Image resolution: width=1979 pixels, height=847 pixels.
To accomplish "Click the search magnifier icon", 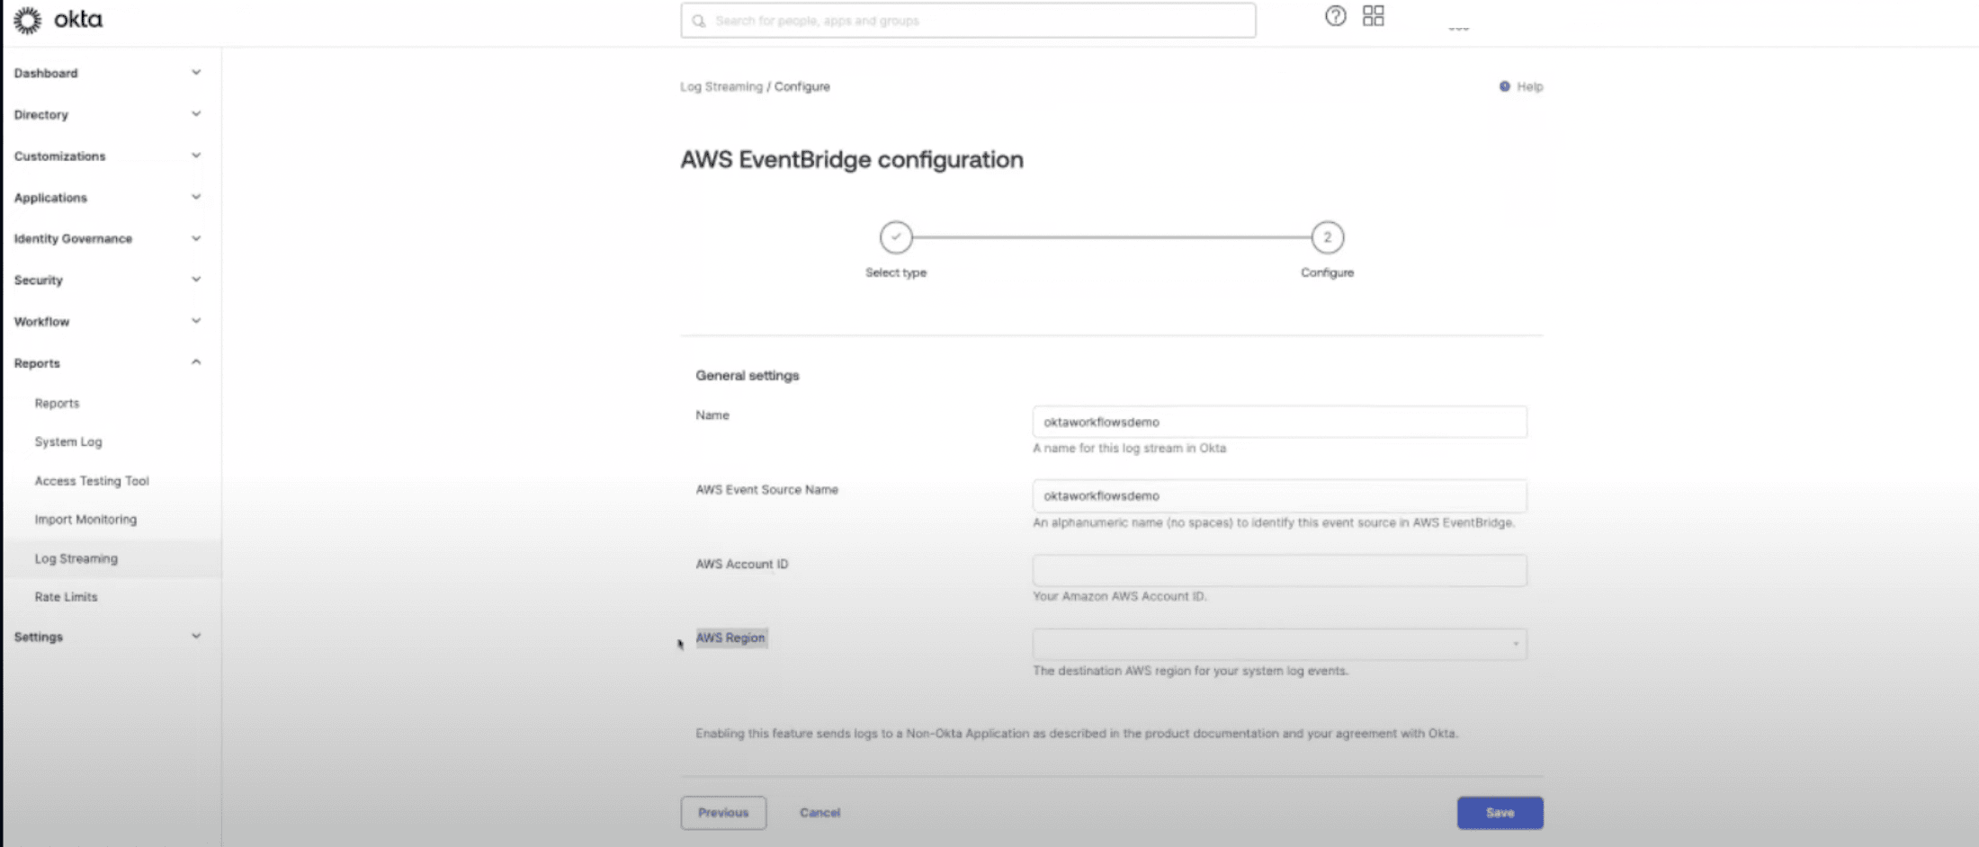I will point(699,20).
